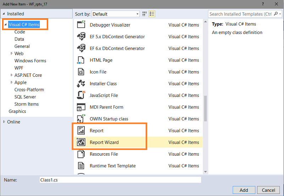Viewport: 284px width, 196px height.
Task: Select the SQL Server category
Action: [25, 97]
